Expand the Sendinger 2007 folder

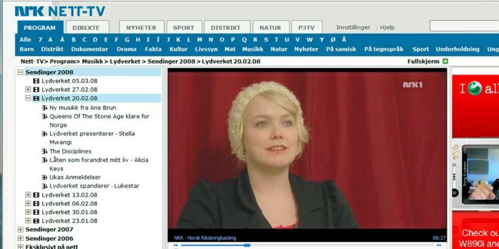tap(21, 229)
